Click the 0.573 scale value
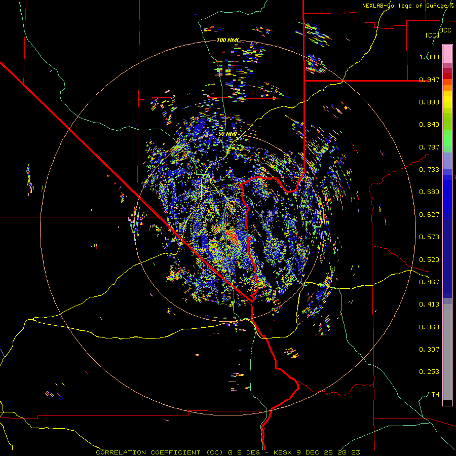The image size is (456, 456). pyautogui.click(x=429, y=237)
